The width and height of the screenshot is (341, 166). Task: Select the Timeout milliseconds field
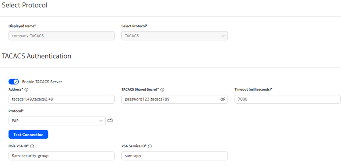coord(287,99)
